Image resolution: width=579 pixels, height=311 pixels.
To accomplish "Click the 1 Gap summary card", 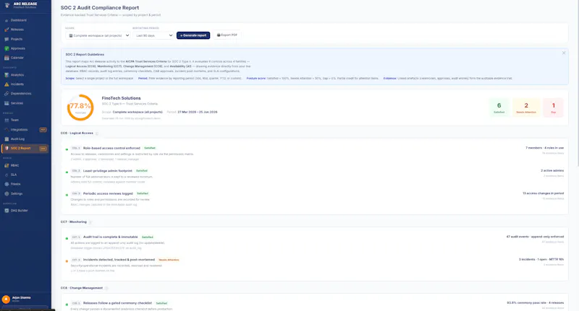I will [553, 108].
